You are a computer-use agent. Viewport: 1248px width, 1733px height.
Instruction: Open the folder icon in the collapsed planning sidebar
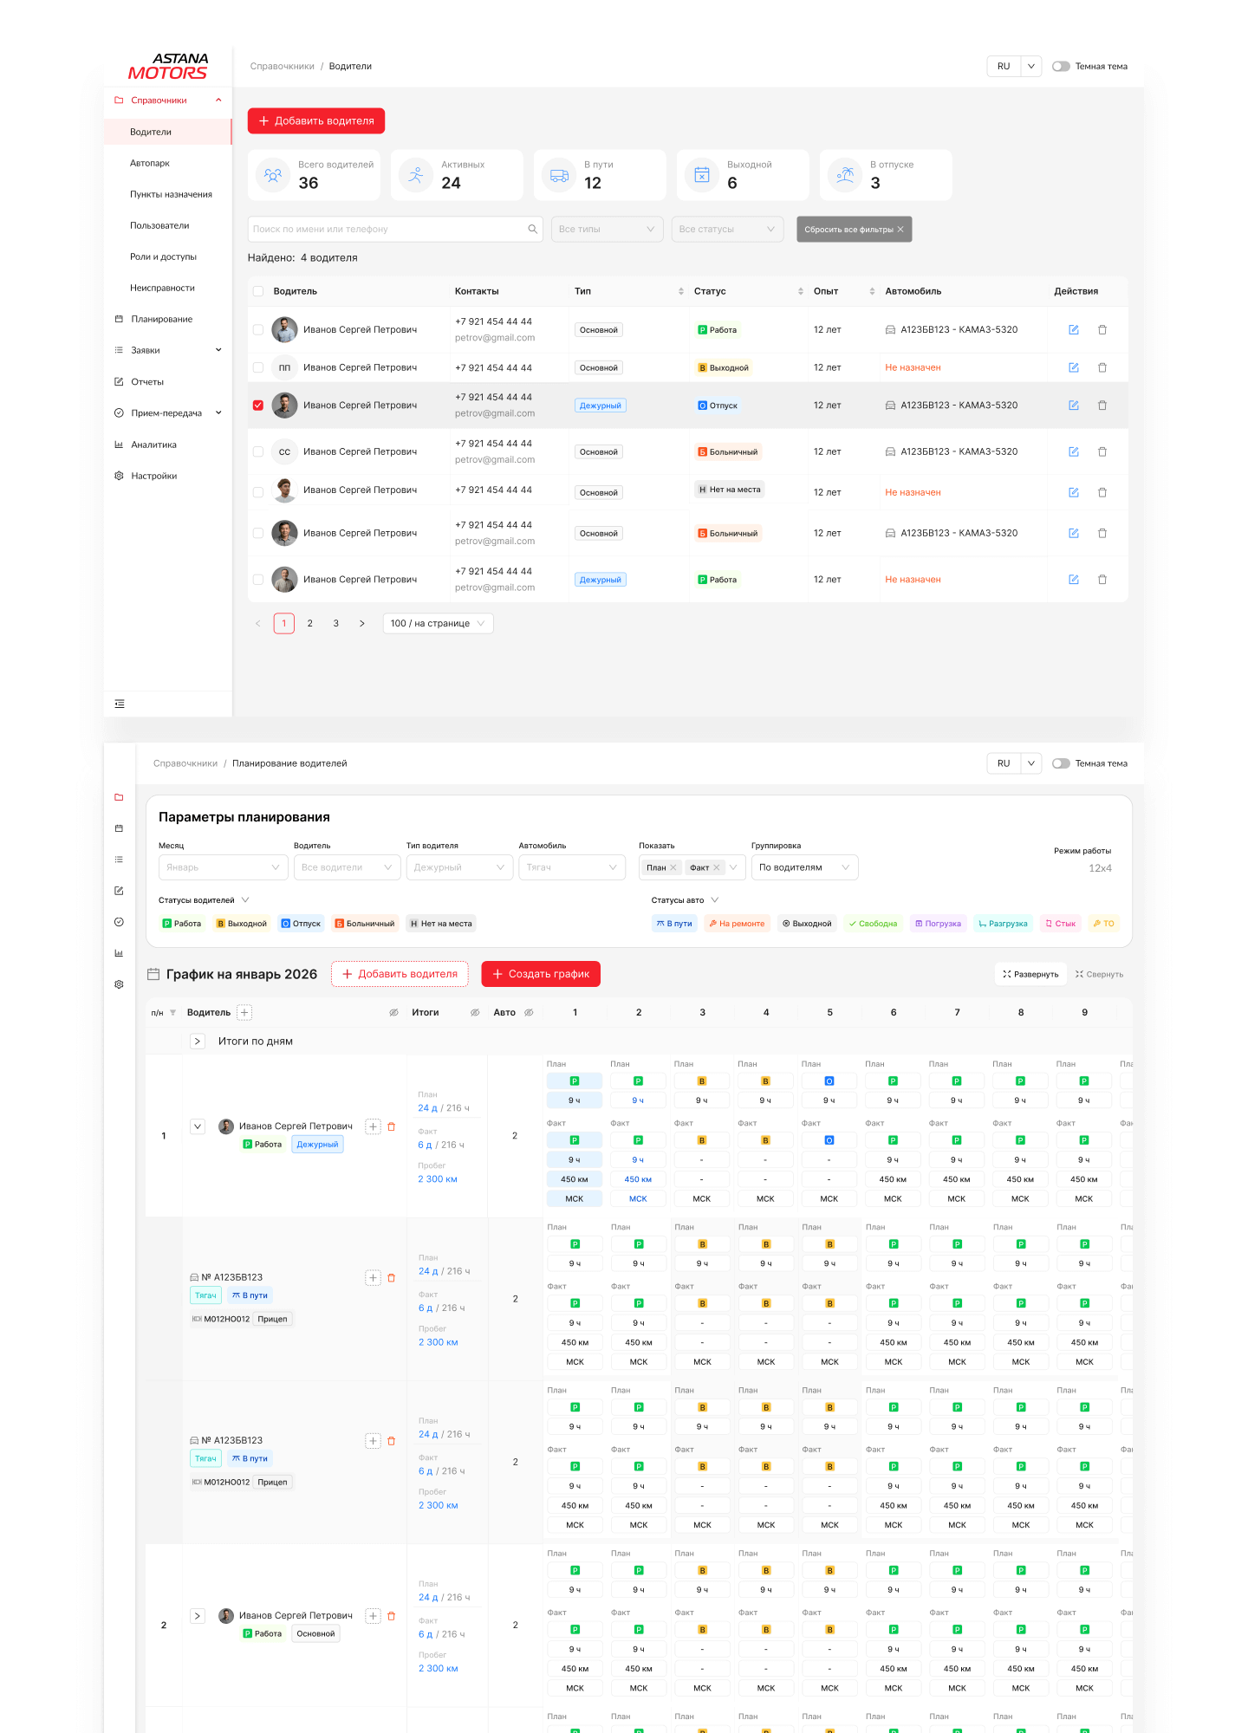tap(119, 797)
